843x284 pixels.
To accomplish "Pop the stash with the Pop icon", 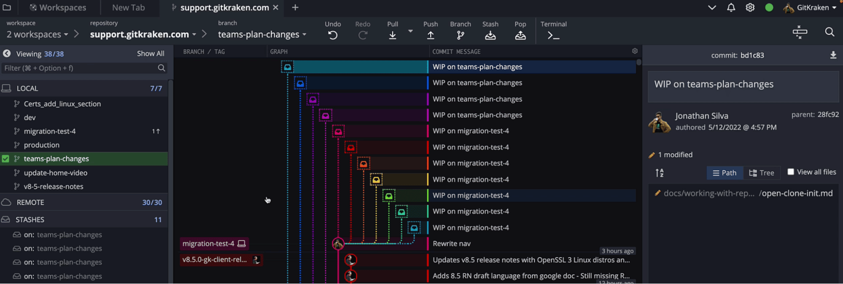I will [x=520, y=36].
